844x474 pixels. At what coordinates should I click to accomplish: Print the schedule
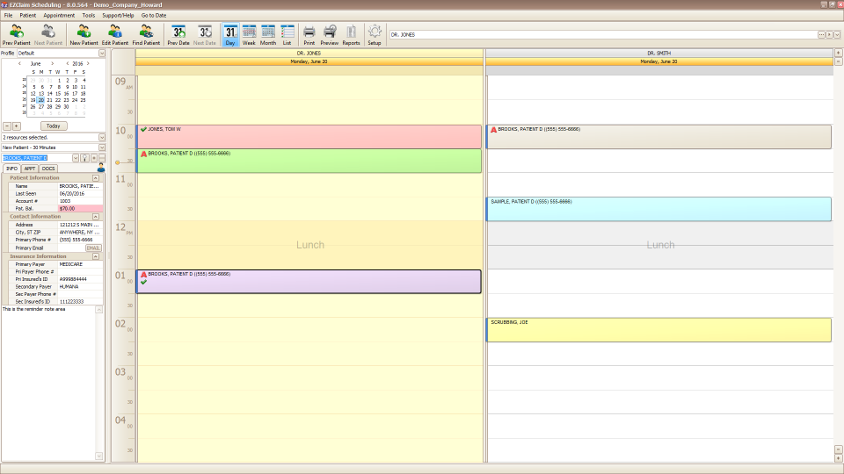point(309,34)
